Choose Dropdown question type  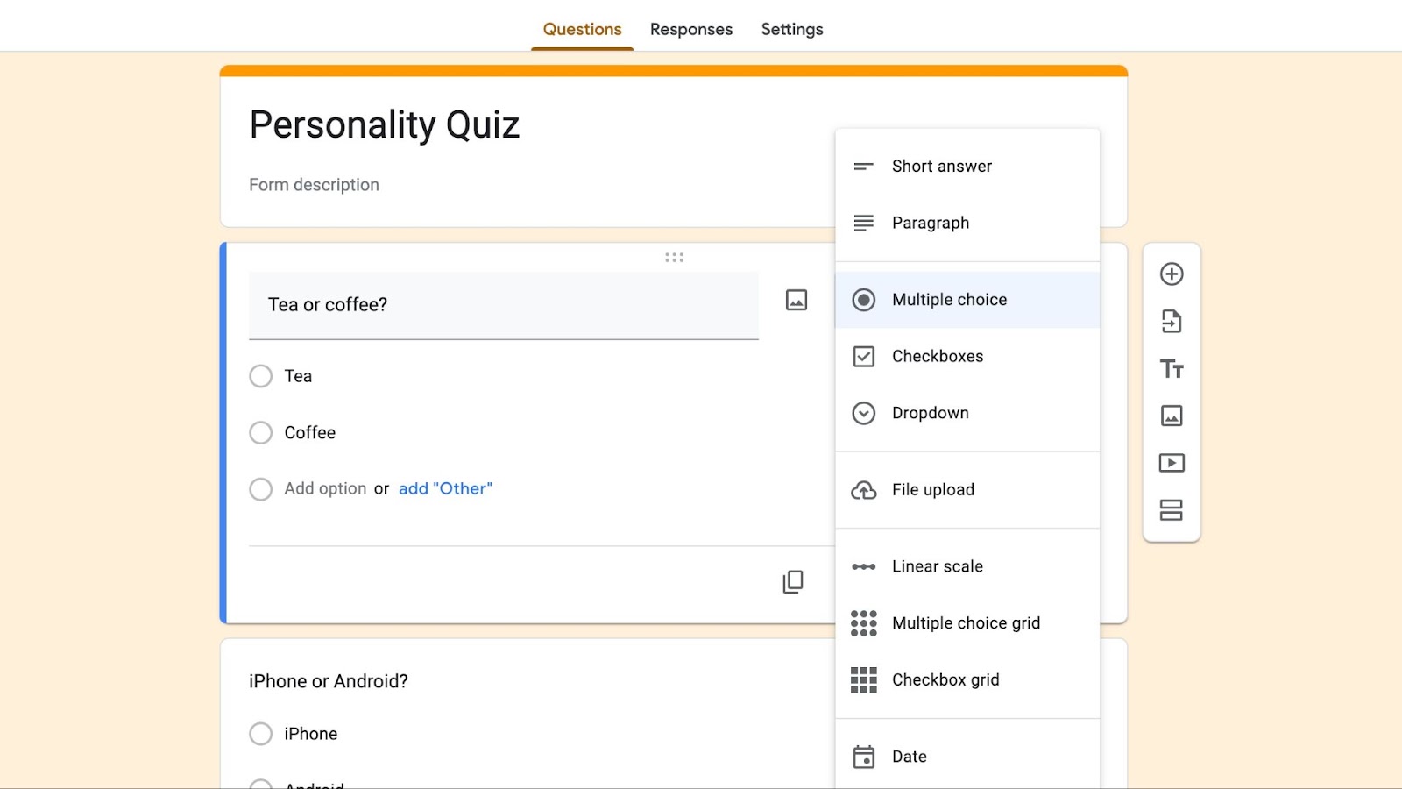point(930,413)
